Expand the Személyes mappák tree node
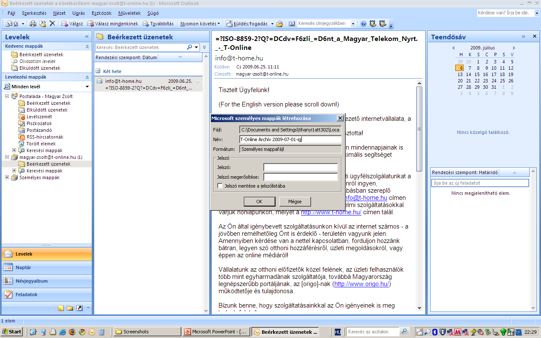 coord(7,177)
